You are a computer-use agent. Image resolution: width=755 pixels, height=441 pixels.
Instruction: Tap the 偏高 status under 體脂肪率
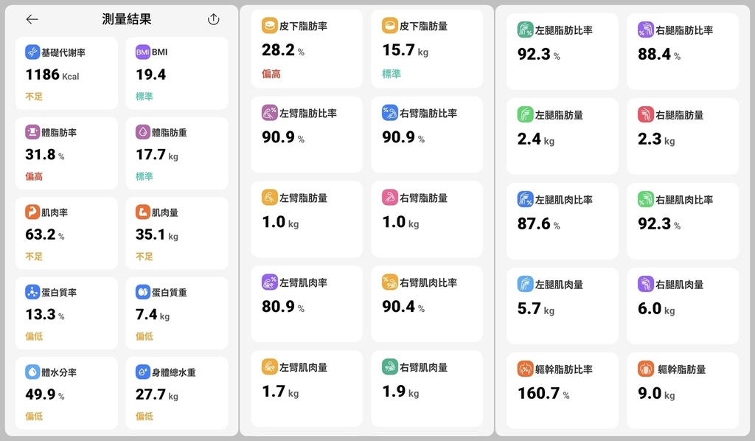coord(34,176)
